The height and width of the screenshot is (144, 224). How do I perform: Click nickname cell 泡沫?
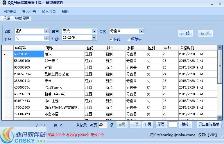[64, 54]
